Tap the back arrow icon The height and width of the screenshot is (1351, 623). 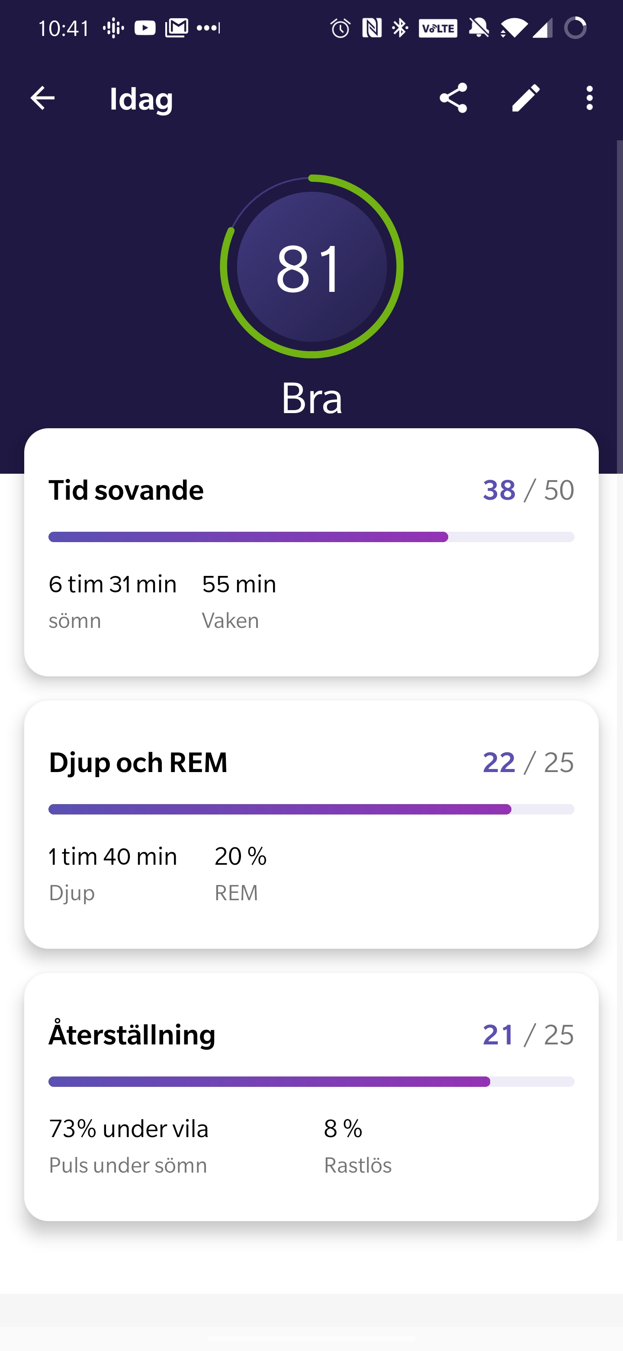click(x=42, y=98)
